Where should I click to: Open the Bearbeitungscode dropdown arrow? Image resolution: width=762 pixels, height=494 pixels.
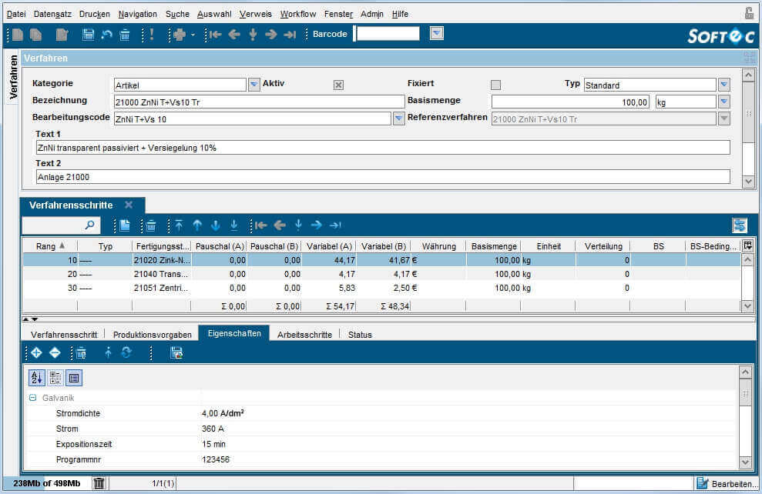click(398, 118)
